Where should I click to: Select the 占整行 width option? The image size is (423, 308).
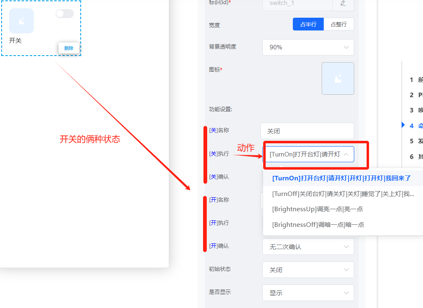pyautogui.click(x=339, y=24)
